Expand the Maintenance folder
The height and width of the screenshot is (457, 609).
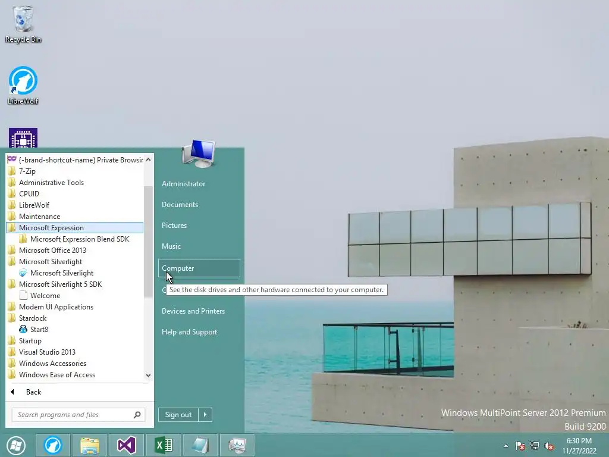(75, 216)
